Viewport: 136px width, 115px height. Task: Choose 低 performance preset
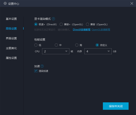coord(36,45)
